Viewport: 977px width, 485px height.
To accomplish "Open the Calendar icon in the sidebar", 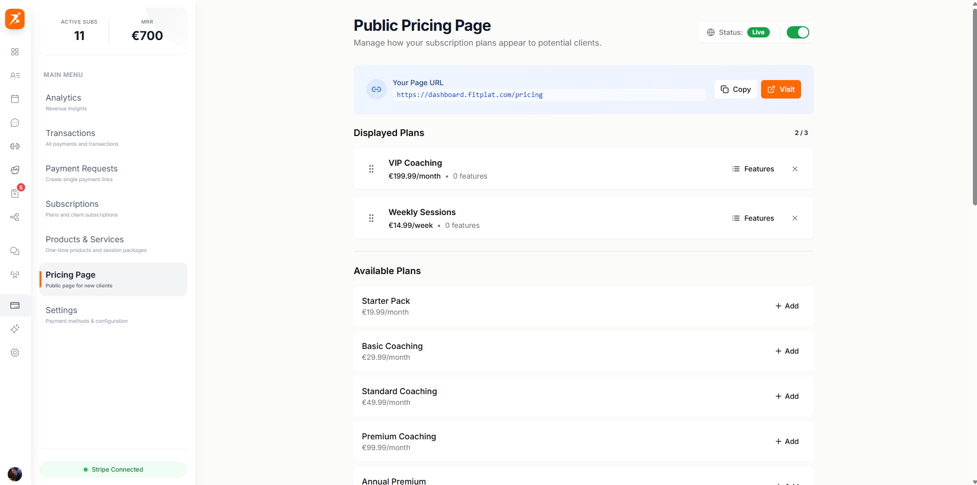I will pyautogui.click(x=15, y=99).
